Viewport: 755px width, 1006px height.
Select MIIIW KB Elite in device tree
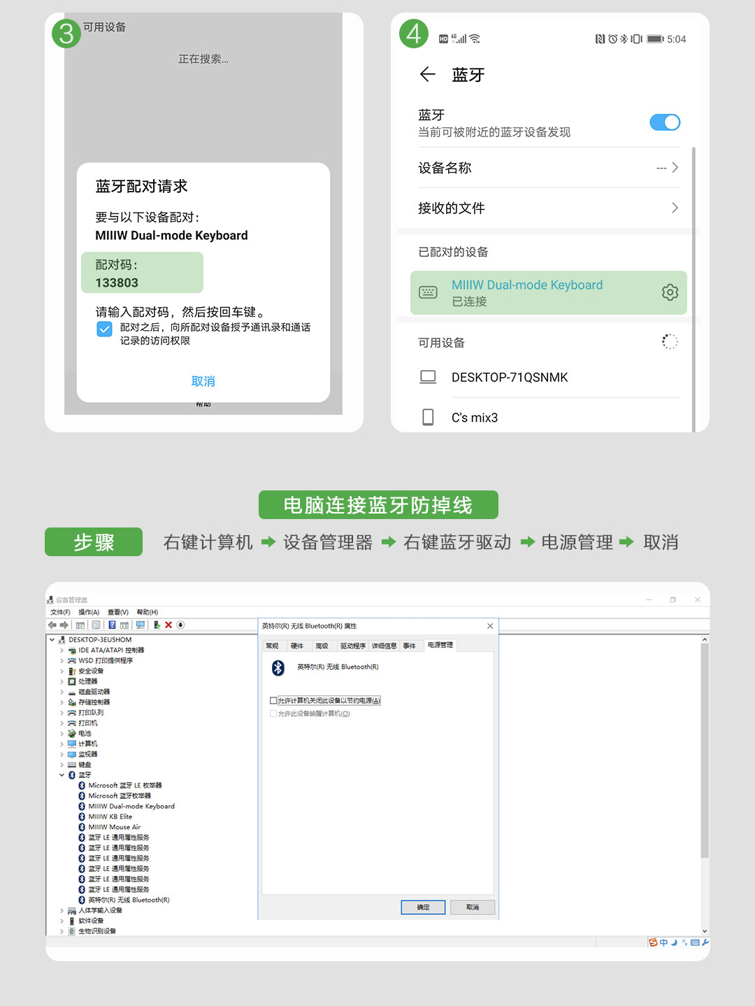coord(110,816)
